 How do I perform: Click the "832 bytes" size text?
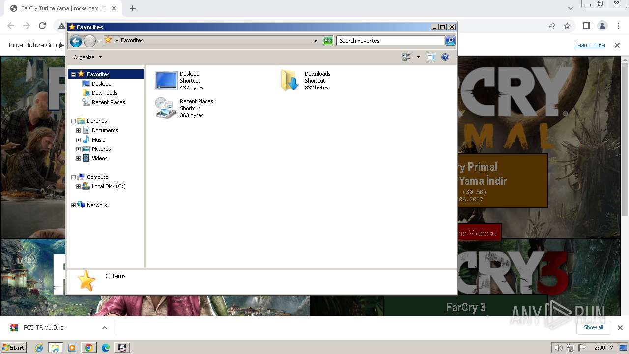coord(316,88)
